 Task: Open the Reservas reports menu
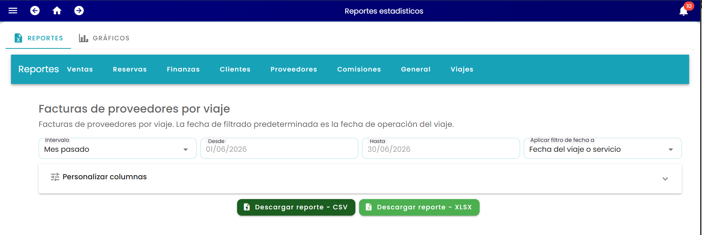pyautogui.click(x=130, y=69)
